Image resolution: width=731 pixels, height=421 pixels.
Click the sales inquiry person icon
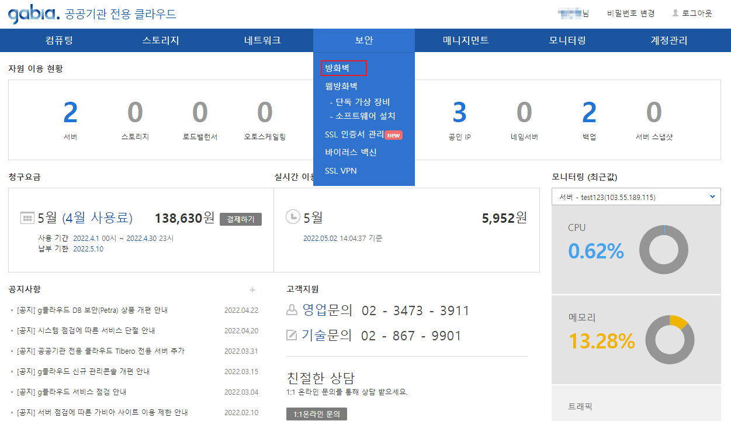292,310
